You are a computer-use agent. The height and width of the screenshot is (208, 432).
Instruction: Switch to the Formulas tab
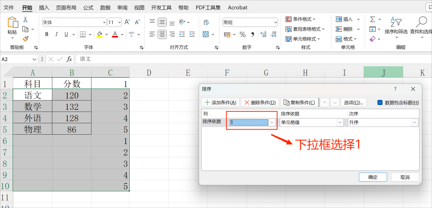tap(88, 7)
